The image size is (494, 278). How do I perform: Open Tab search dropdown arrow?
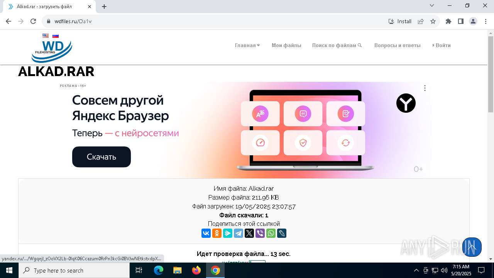click(432, 5)
